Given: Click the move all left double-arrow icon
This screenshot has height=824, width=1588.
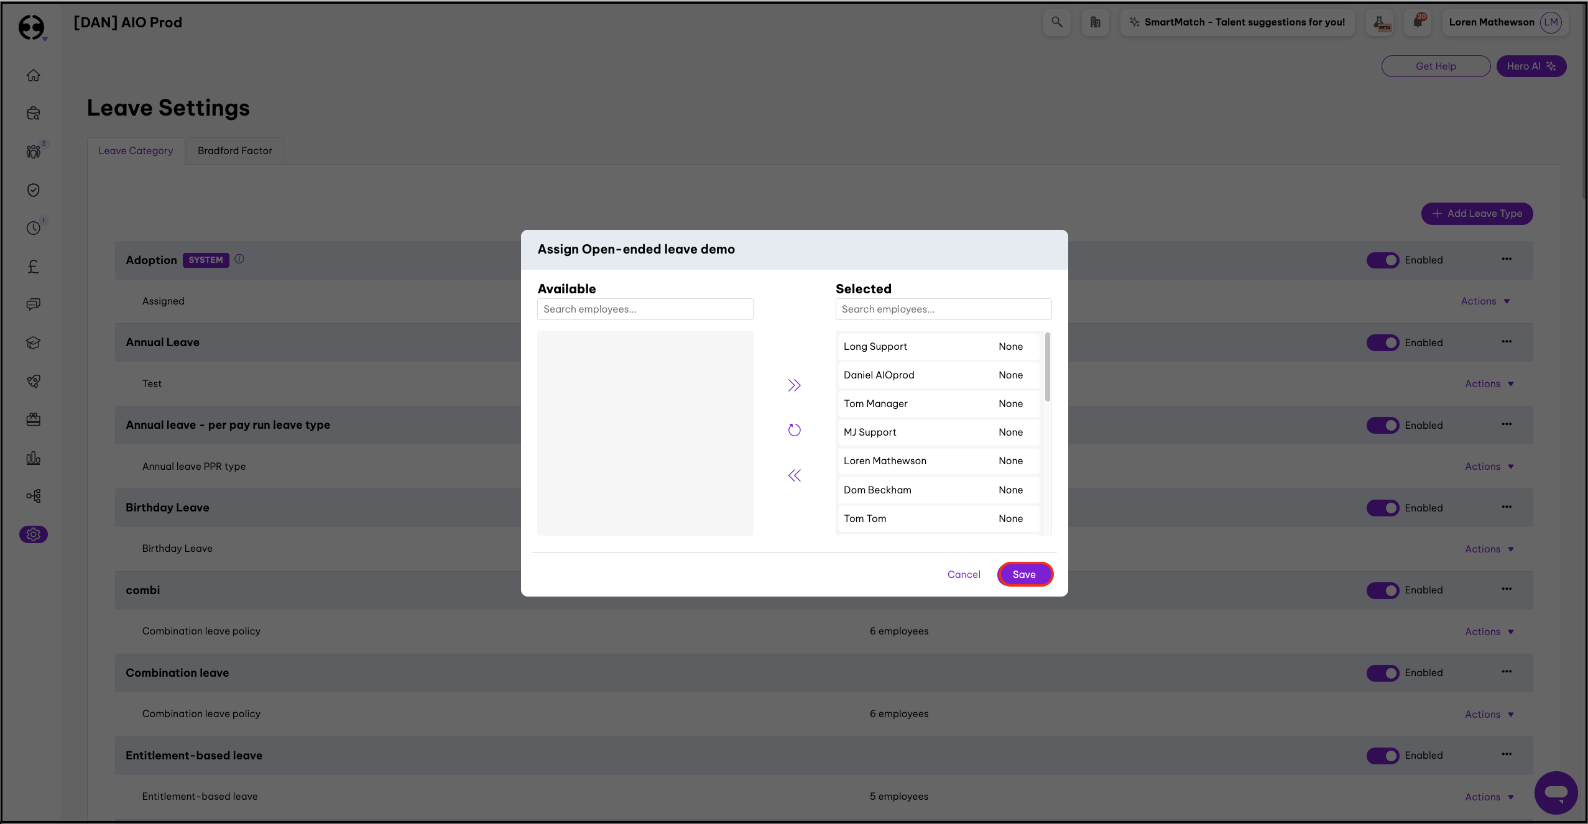Looking at the screenshot, I should click(x=794, y=475).
